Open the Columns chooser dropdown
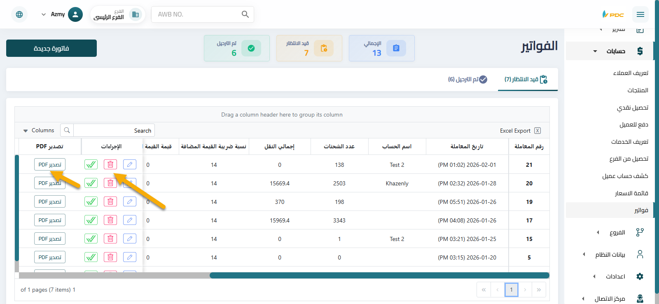 pyautogui.click(x=39, y=131)
